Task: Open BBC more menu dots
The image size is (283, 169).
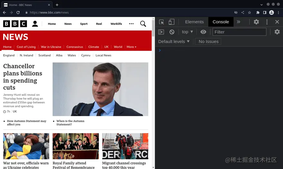Action: [132, 24]
